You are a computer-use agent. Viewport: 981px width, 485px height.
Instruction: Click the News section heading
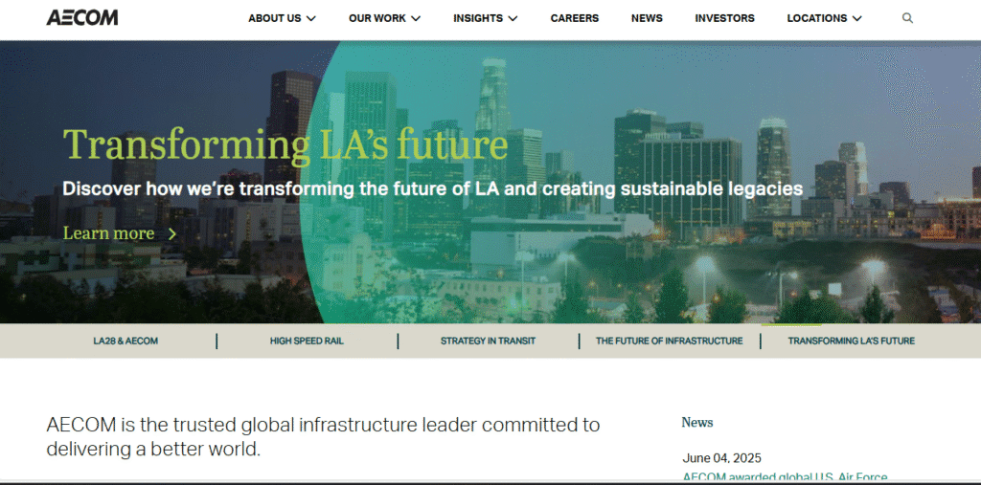[697, 423]
